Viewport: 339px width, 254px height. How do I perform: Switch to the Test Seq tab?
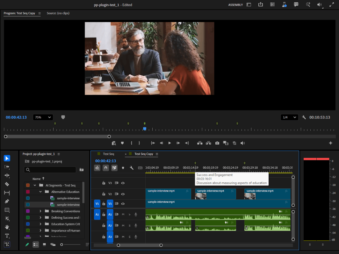[108, 154]
